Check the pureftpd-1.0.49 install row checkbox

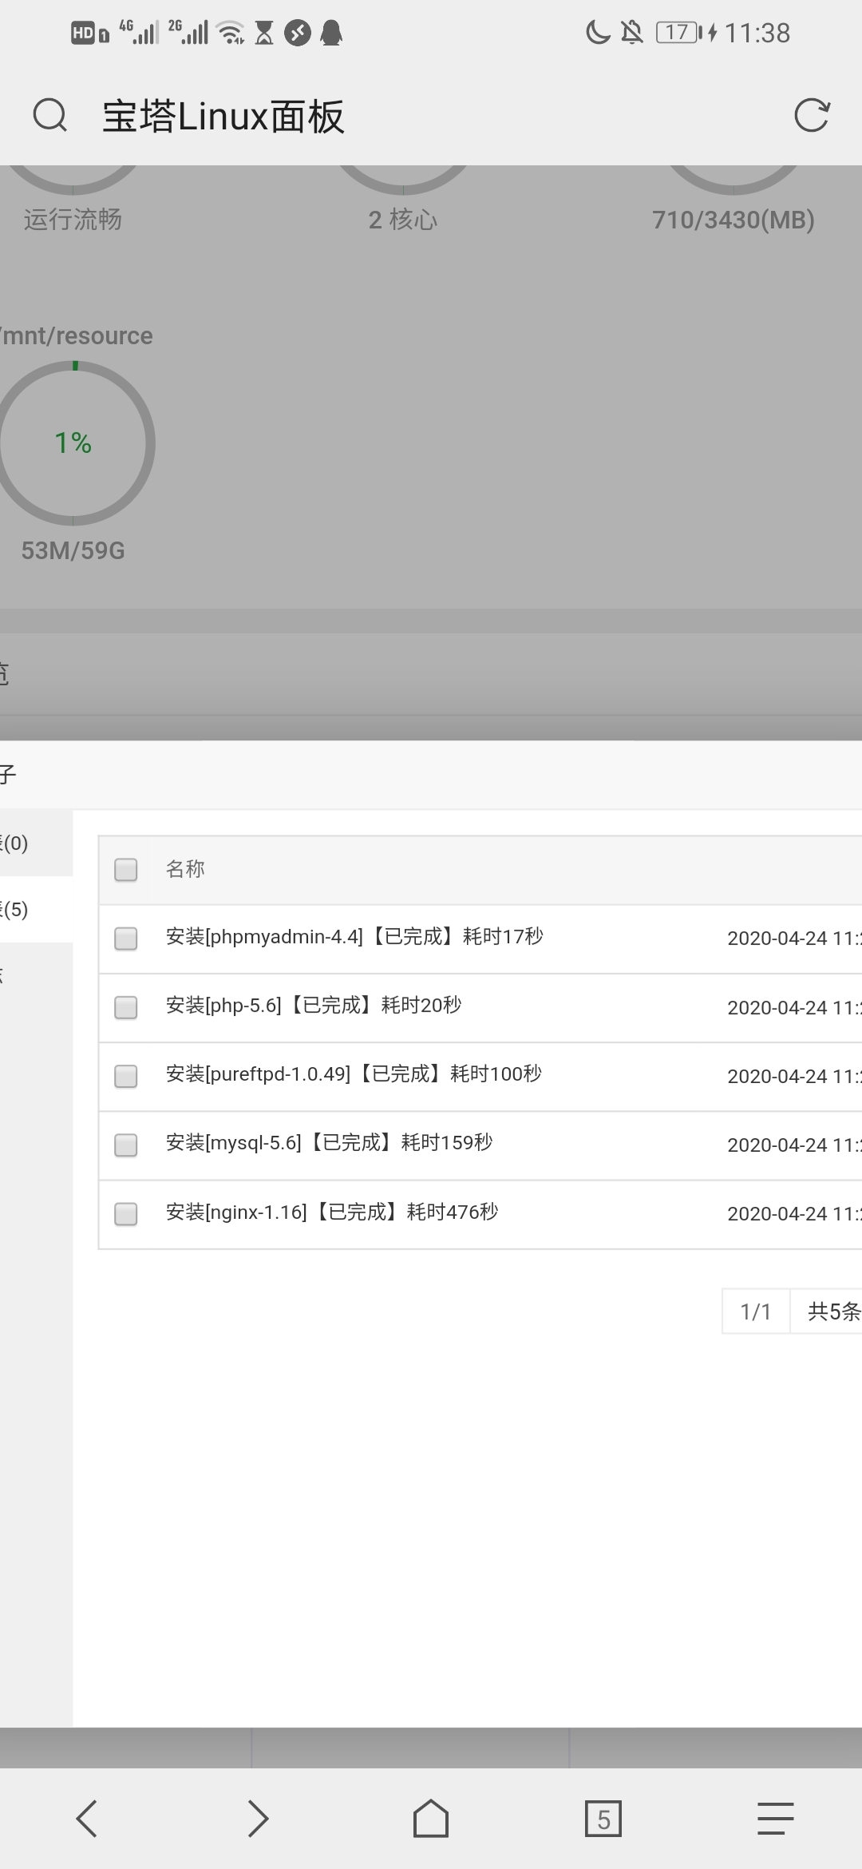(126, 1076)
